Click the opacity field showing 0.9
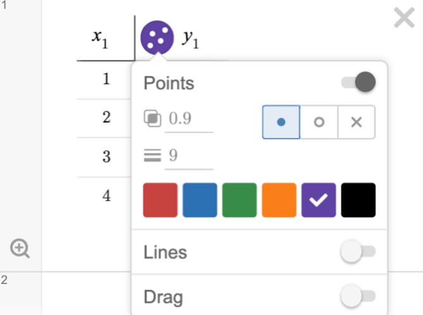 189,119
